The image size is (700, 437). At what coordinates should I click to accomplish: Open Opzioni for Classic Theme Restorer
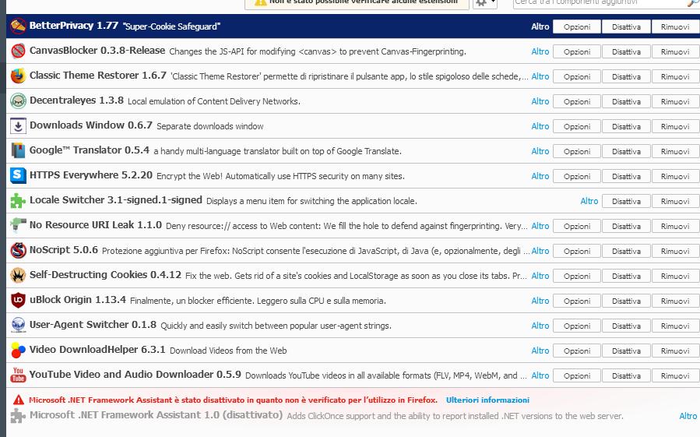click(577, 77)
